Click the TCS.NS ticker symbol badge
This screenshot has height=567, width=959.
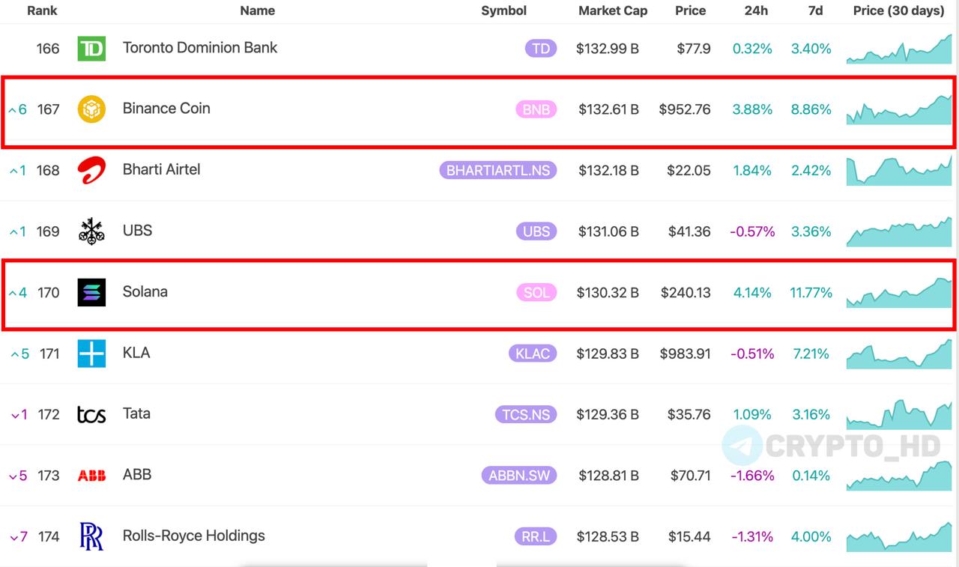(526, 415)
